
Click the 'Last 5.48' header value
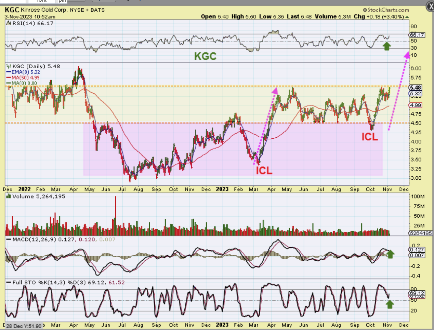tap(299, 16)
